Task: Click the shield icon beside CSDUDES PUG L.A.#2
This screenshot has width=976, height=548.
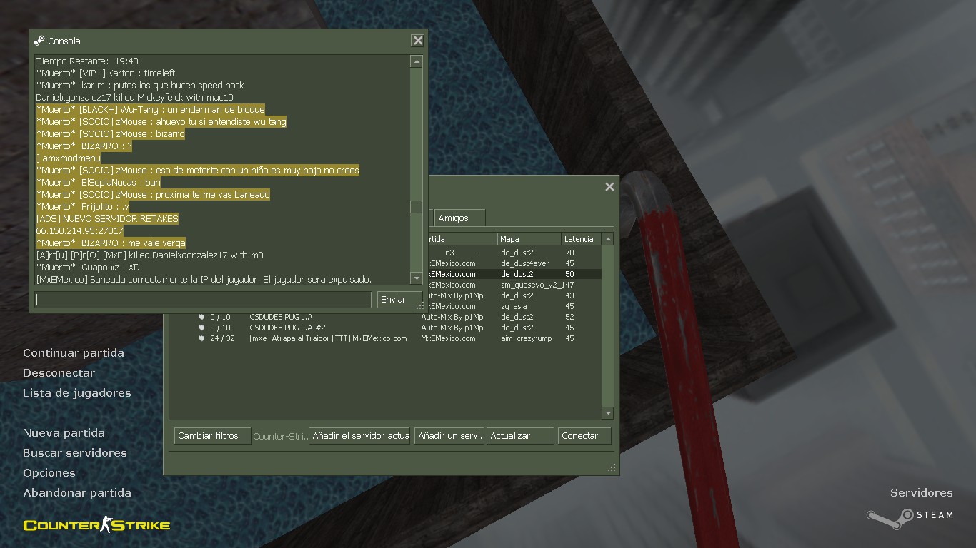Action: 202,328
